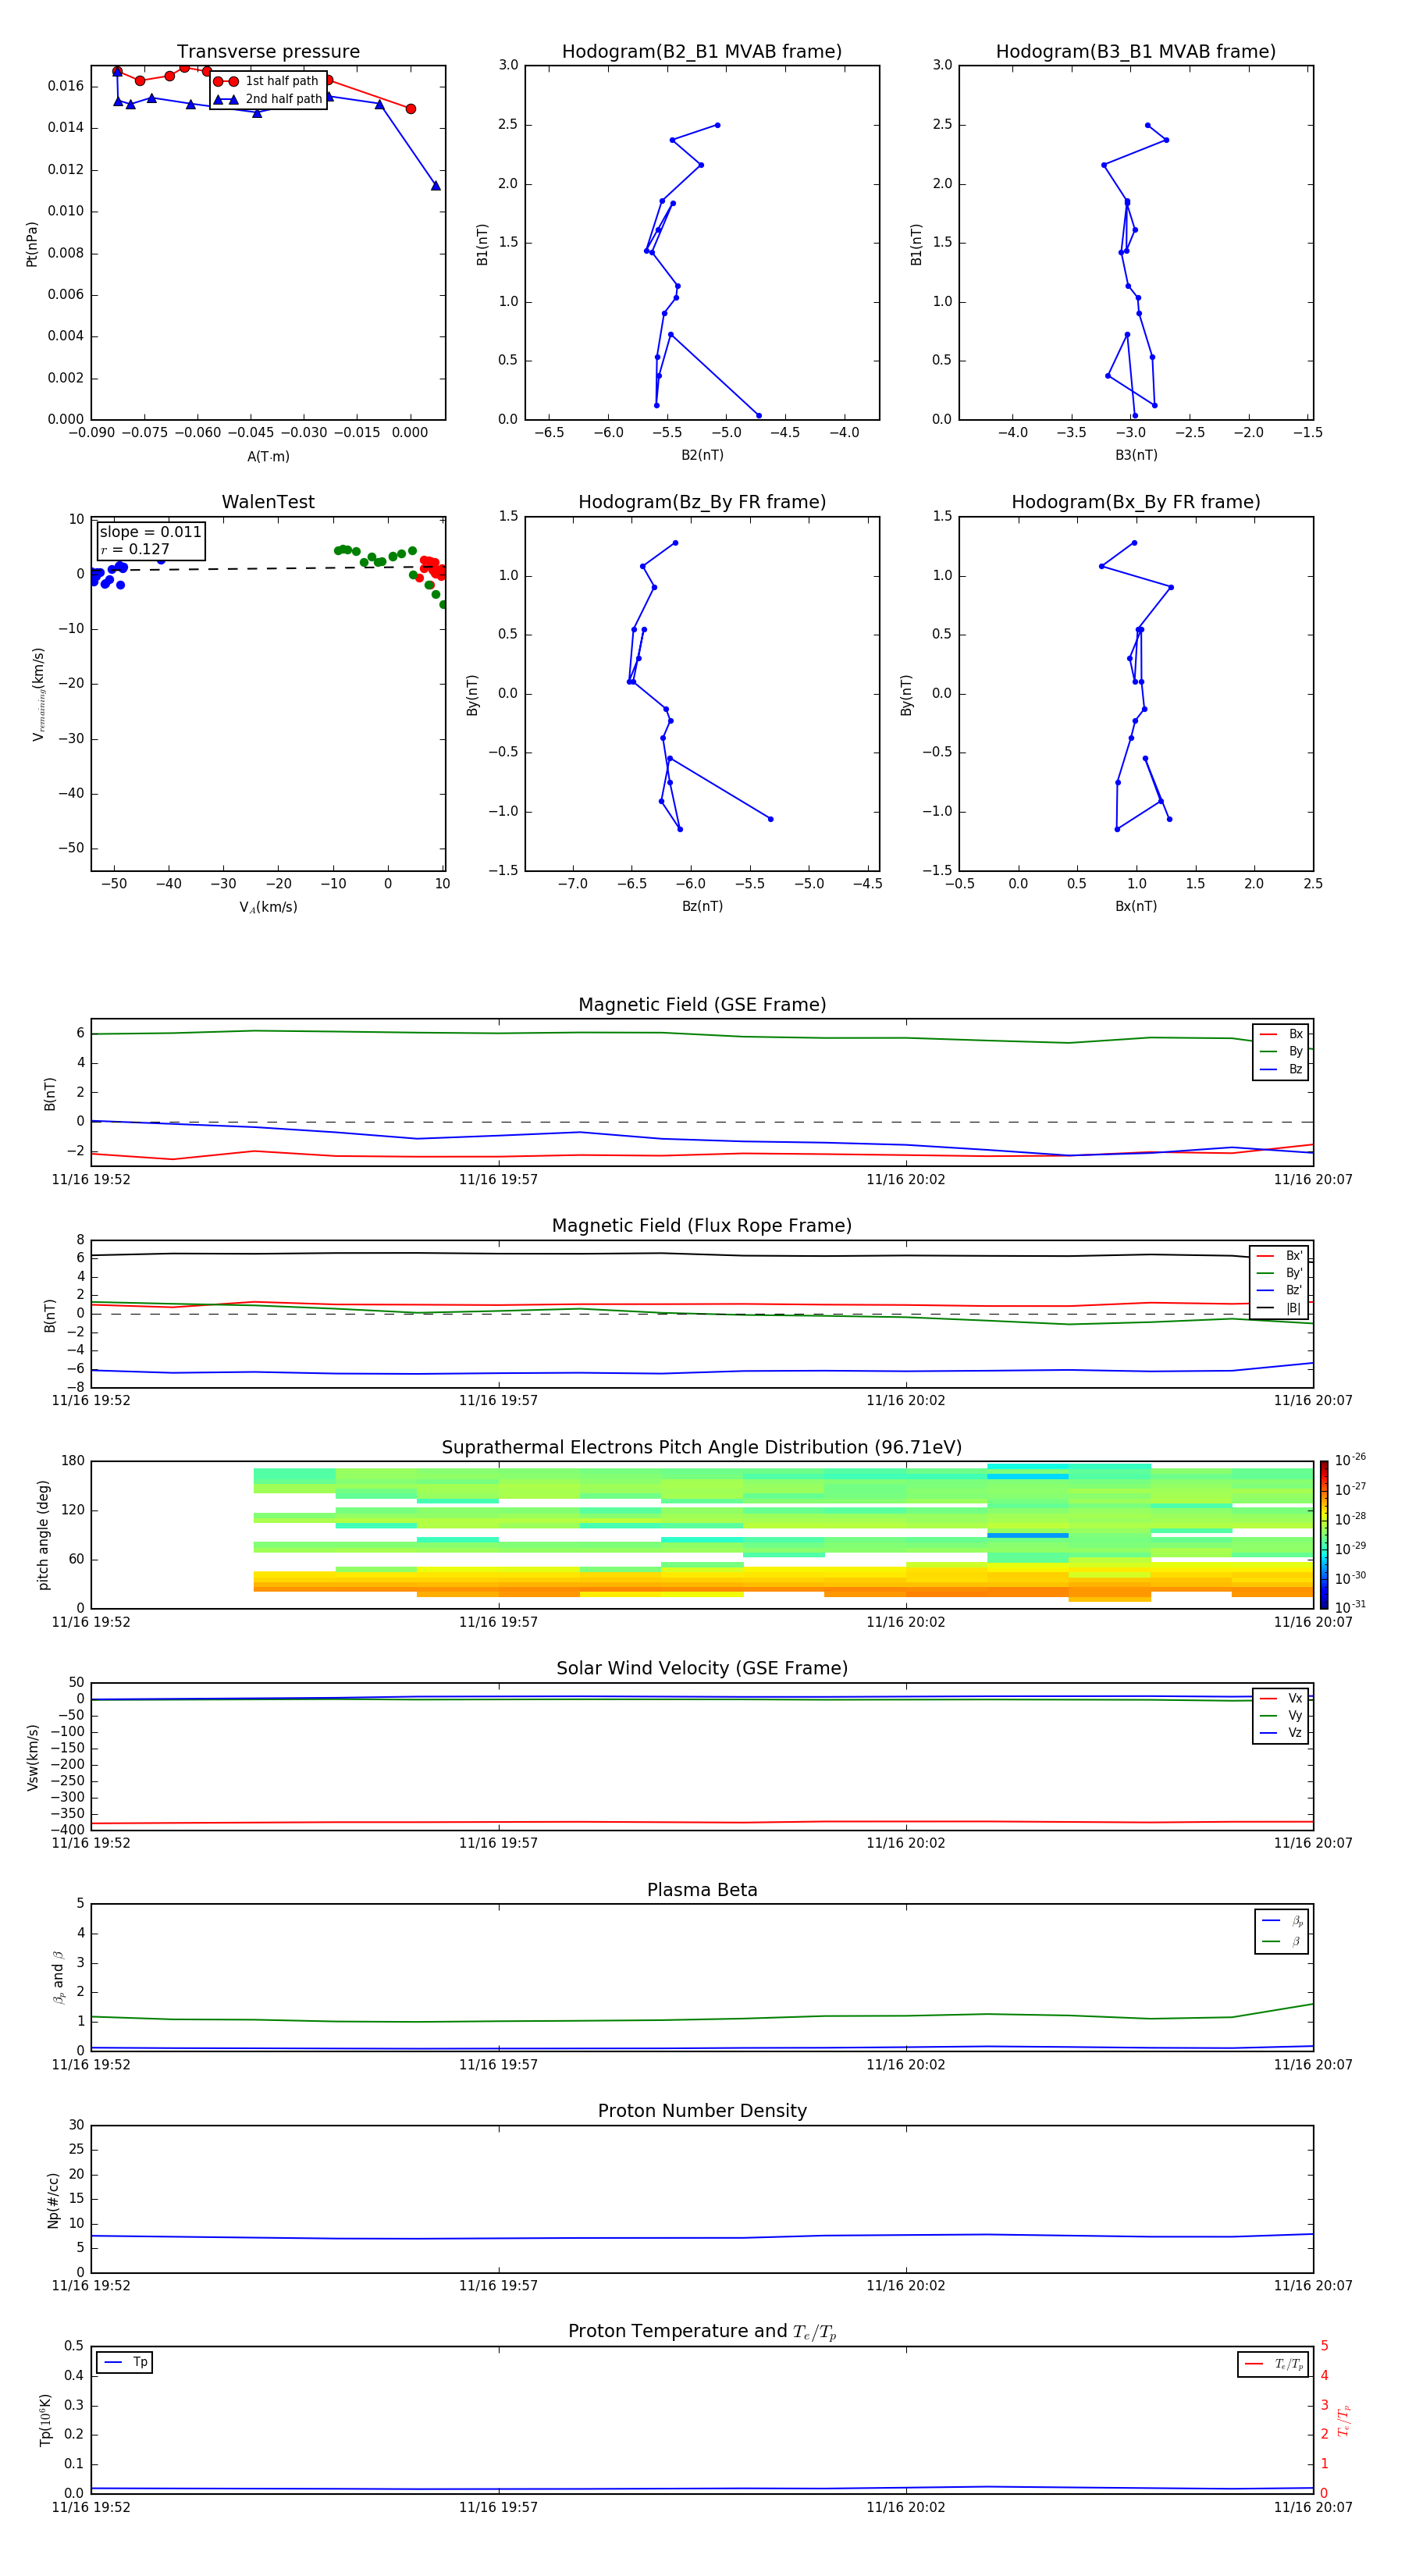
Task: Click the pitch angle colorbar
Action: click(1324, 1535)
